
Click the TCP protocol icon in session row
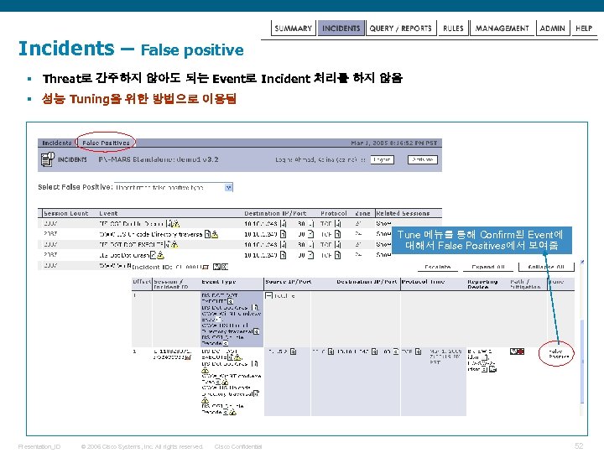click(418, 351)
